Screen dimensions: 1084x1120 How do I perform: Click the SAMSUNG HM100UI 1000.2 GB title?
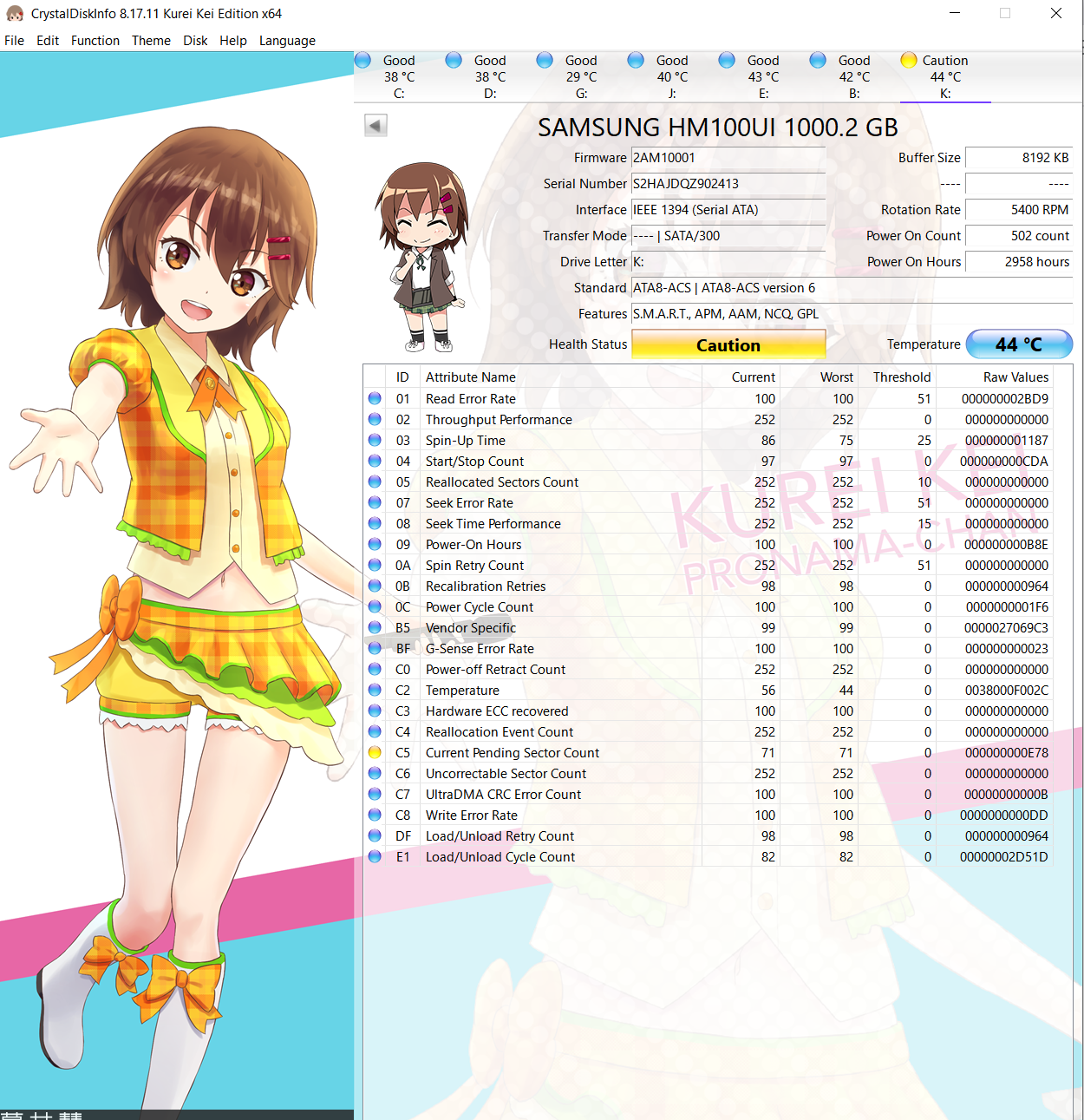[717, 128]
